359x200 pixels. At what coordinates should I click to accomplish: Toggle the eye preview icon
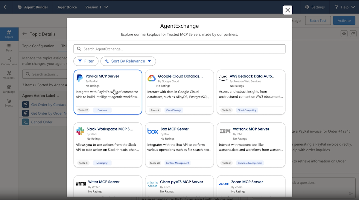click(344, 34)
